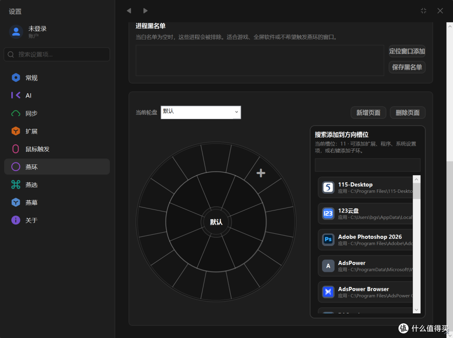Click the plus icon on wheel slot

click(x=261, y=173)
